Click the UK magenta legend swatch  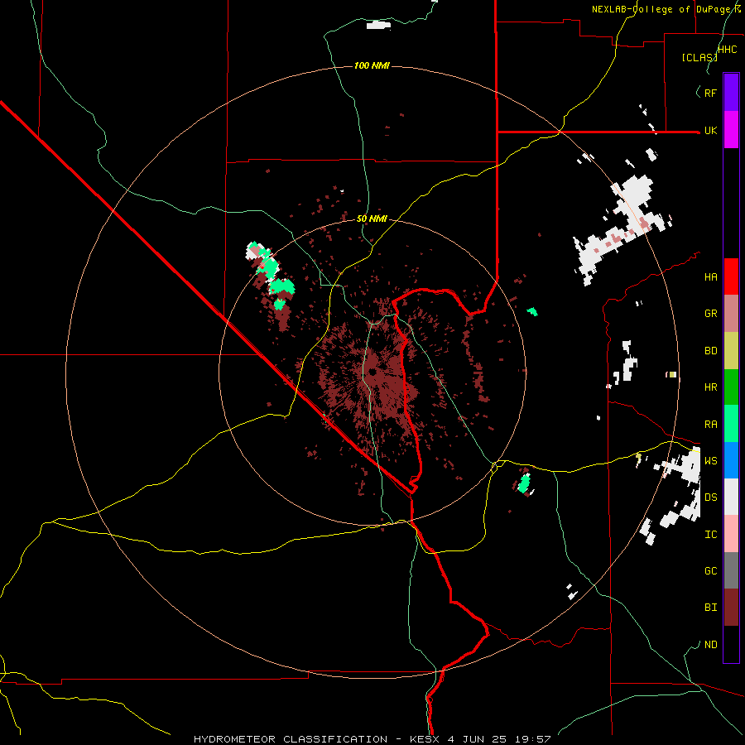[x=731, y=130]
